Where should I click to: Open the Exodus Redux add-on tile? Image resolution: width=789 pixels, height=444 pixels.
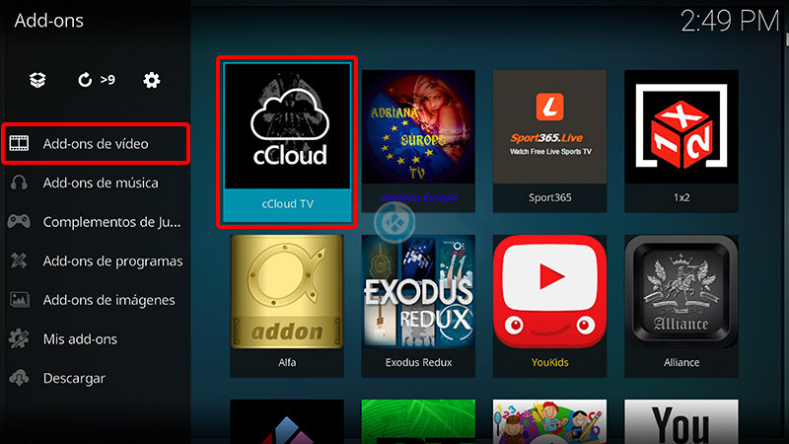click(418, 306)
